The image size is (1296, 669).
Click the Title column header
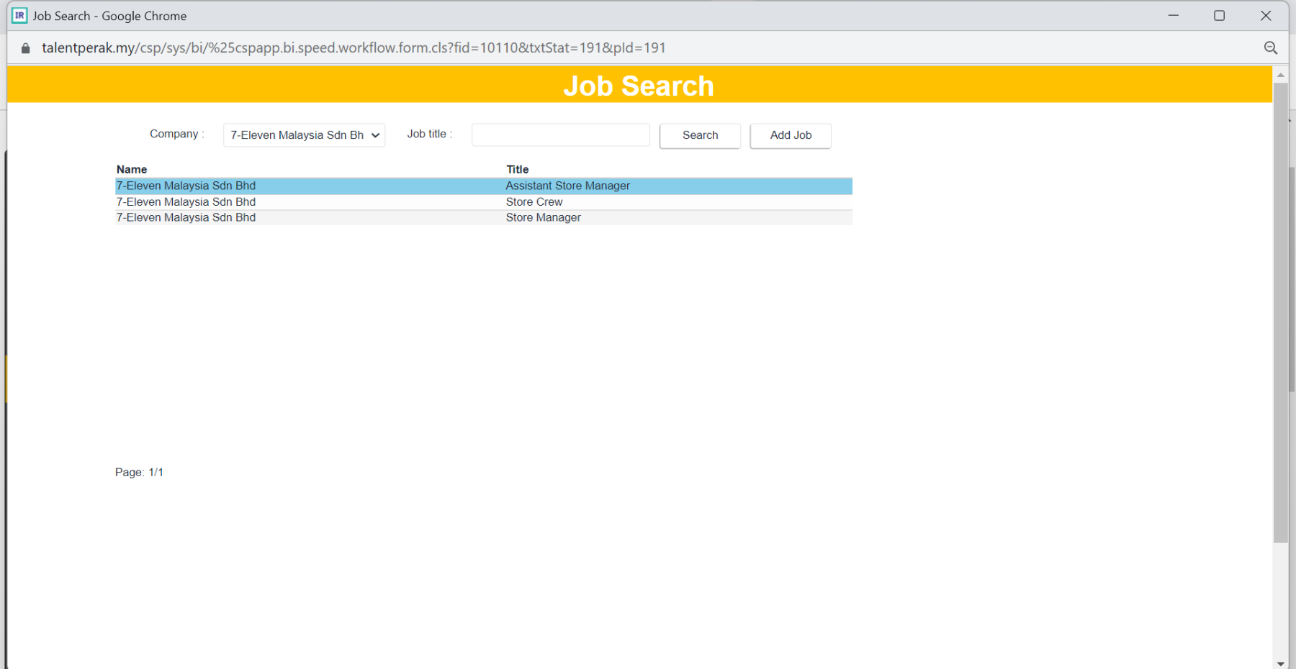(517, 170)
